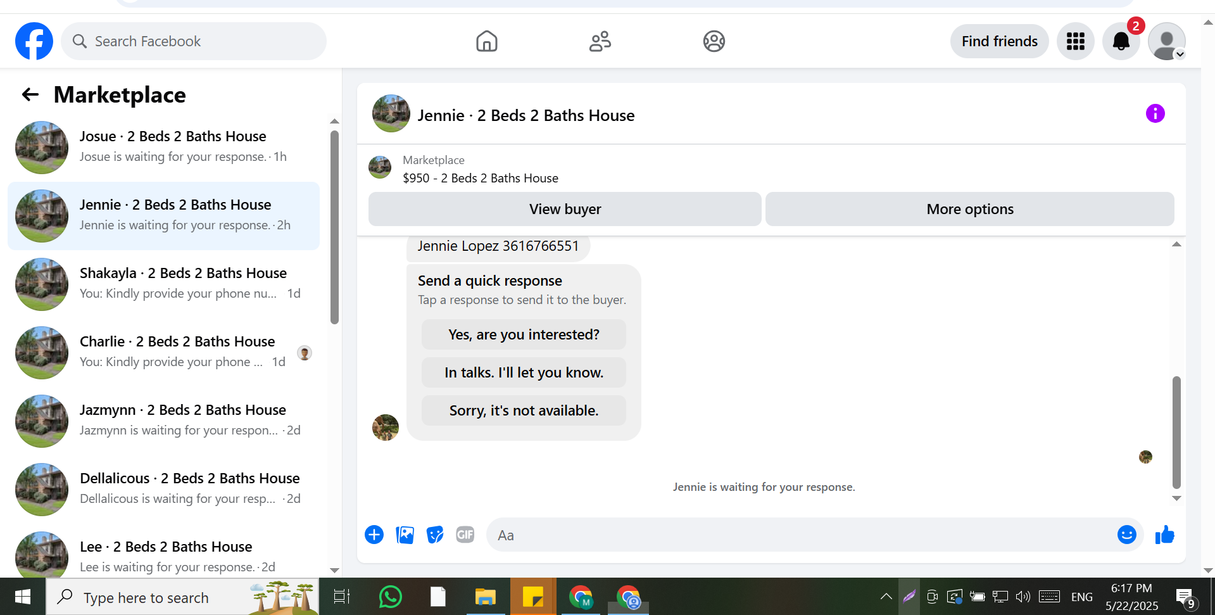Viewport: 1215px width, 615px height.
Task: Open the Friends icon in top navigation
Action: coord(600,41)
